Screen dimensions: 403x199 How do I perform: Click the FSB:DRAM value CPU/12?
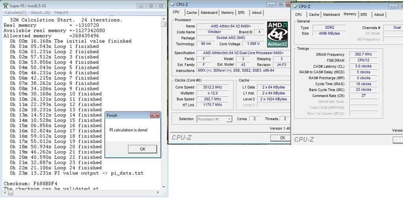tap(363, 60)
